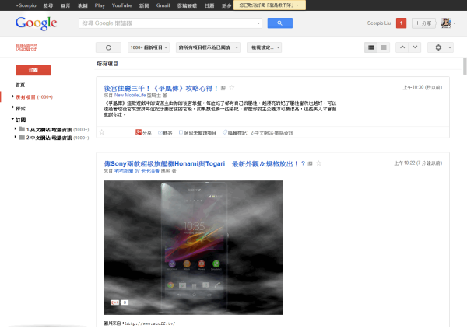This screenshot has width=467, height=332.
Task: Click folder icon for 1-英文網站 subscriptions
Action: pyautogui.click(x=22, y=129)
